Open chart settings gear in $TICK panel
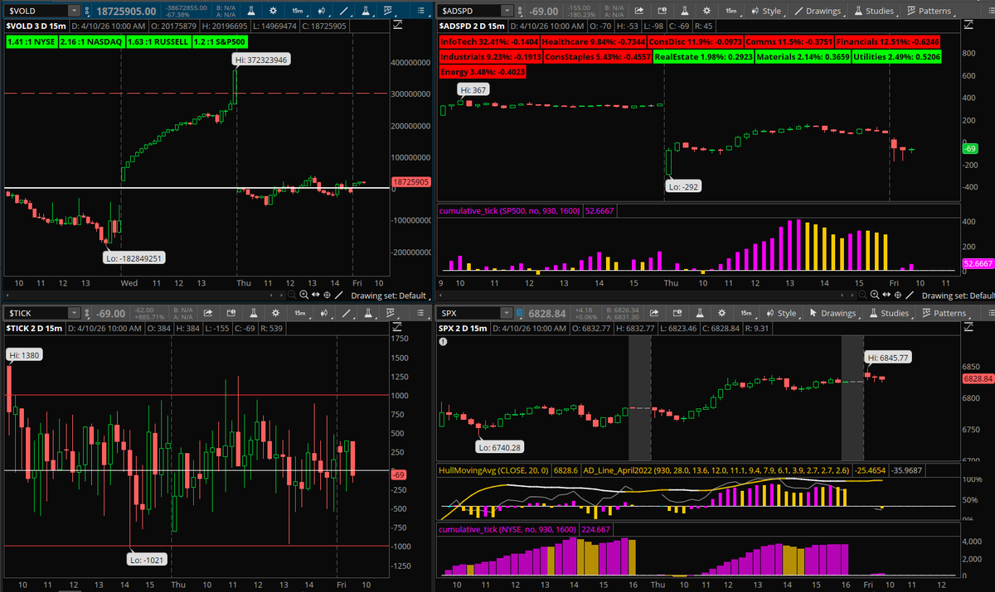The image size is (995, 592). (275, 313)
